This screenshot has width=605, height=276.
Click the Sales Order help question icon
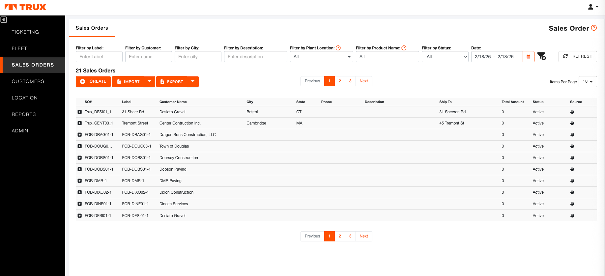click(594, 28)
